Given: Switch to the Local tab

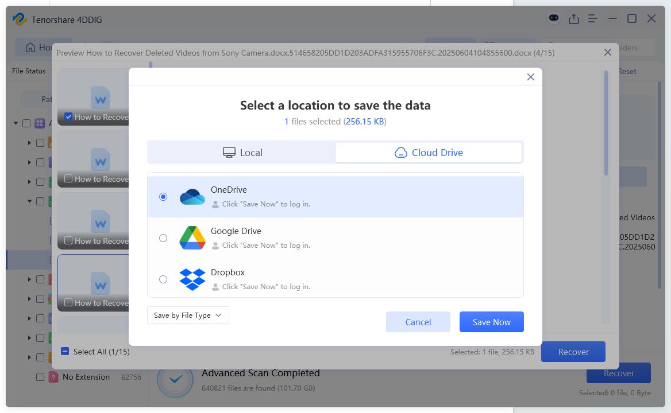Looking at the screenshot, I should pyautogui.click(x=242, y=153).
